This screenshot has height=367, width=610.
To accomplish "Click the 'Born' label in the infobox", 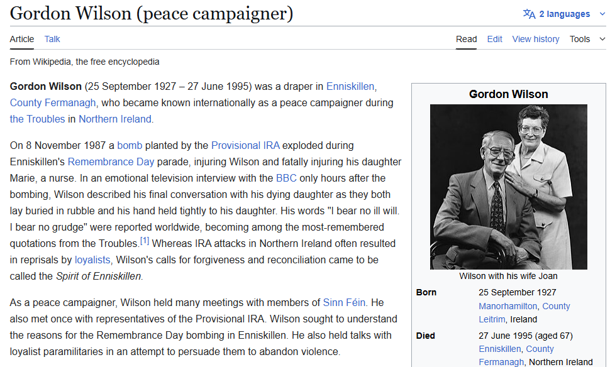I will [x=426, y=292].
